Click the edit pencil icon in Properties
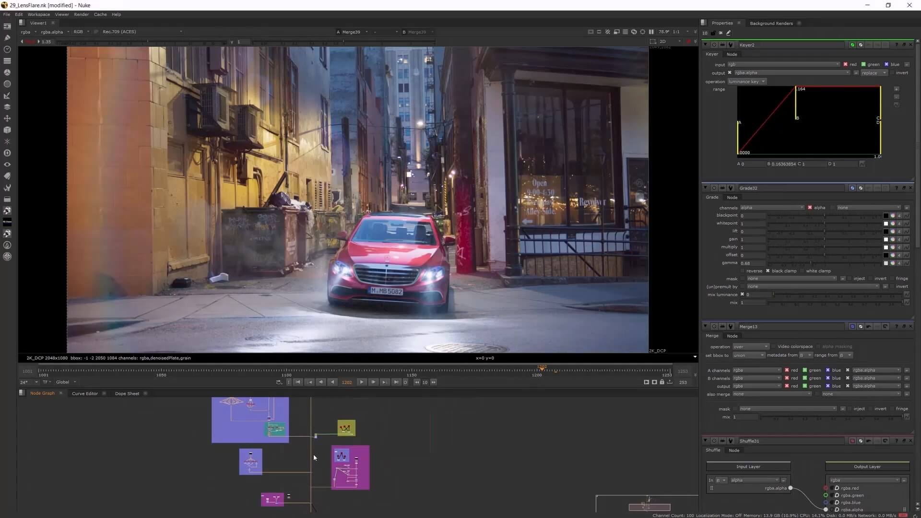Image resolution: width=921 pixels, height=518 pixels. tap(729, 33)
